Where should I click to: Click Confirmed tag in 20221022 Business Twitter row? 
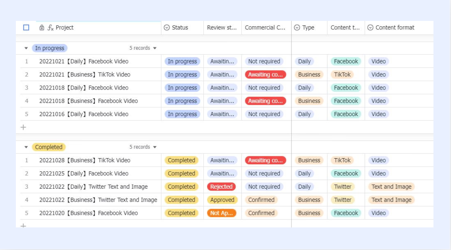pyautogui.click(x=261, y=200)
